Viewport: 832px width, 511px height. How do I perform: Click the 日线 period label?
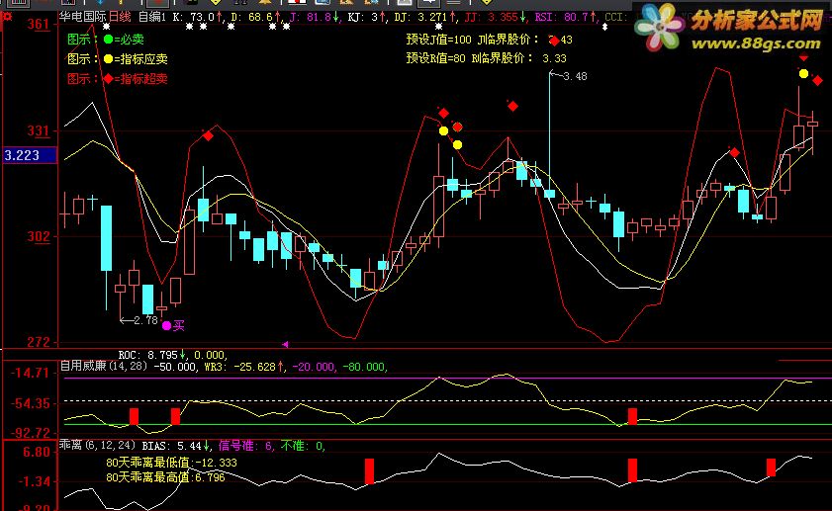coord(120,17)
